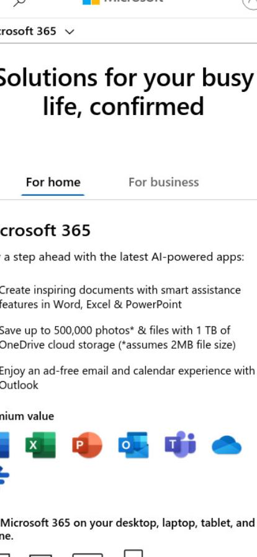Viewport: 257px width, 557px height.
Task: Click the Word, Excel & PowerPoint bullet text
Action: click(120, 297)
